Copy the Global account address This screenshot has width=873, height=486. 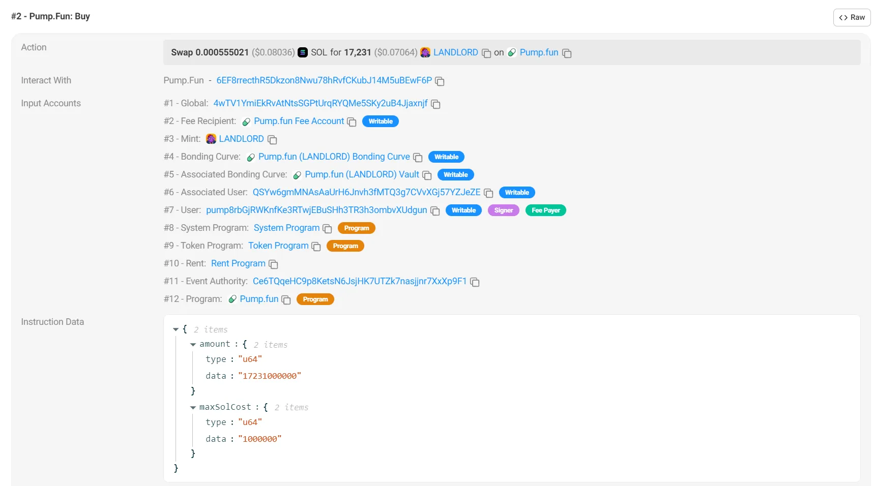[436, 104]
